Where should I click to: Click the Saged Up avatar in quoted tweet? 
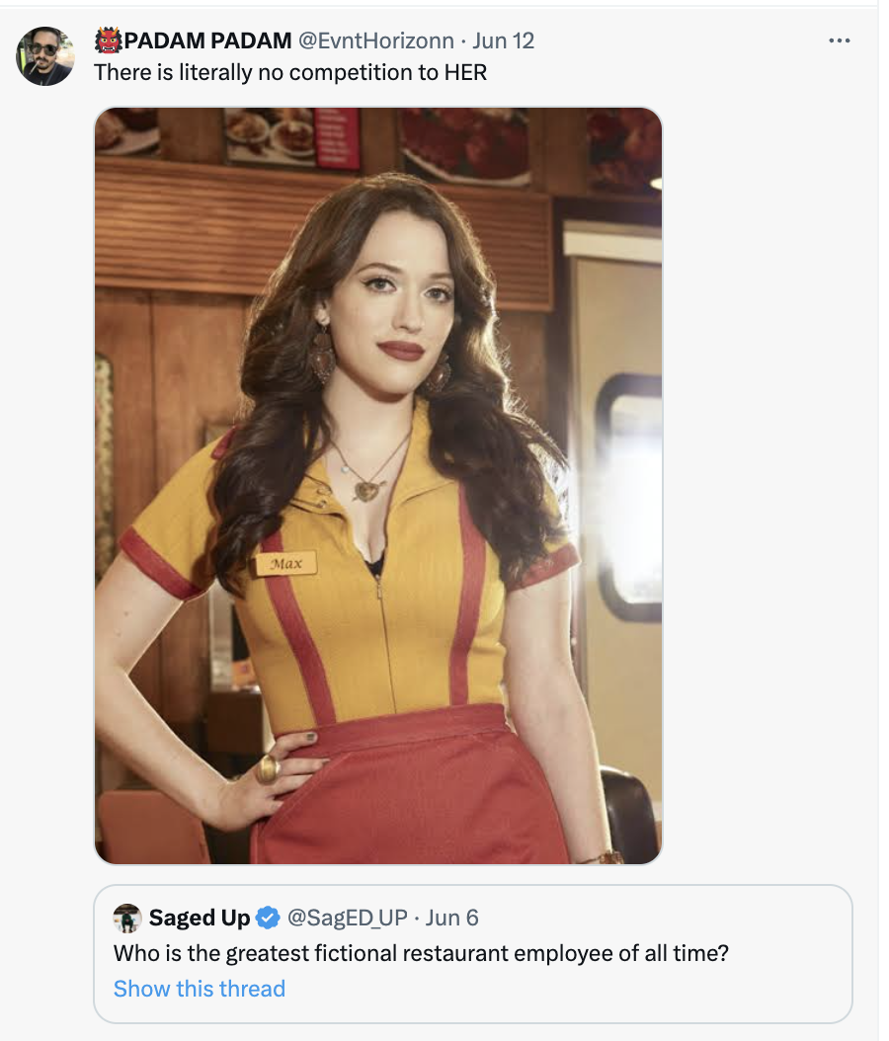click(127, 918)
